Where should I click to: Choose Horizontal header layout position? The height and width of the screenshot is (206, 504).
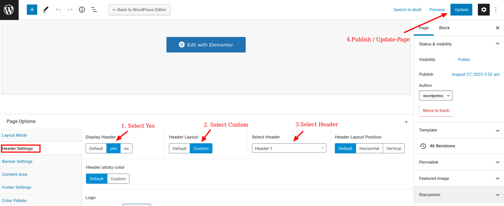point(369,148)
